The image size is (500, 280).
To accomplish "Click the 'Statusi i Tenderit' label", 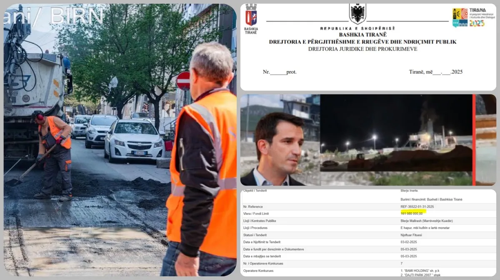I will point(255,235).
